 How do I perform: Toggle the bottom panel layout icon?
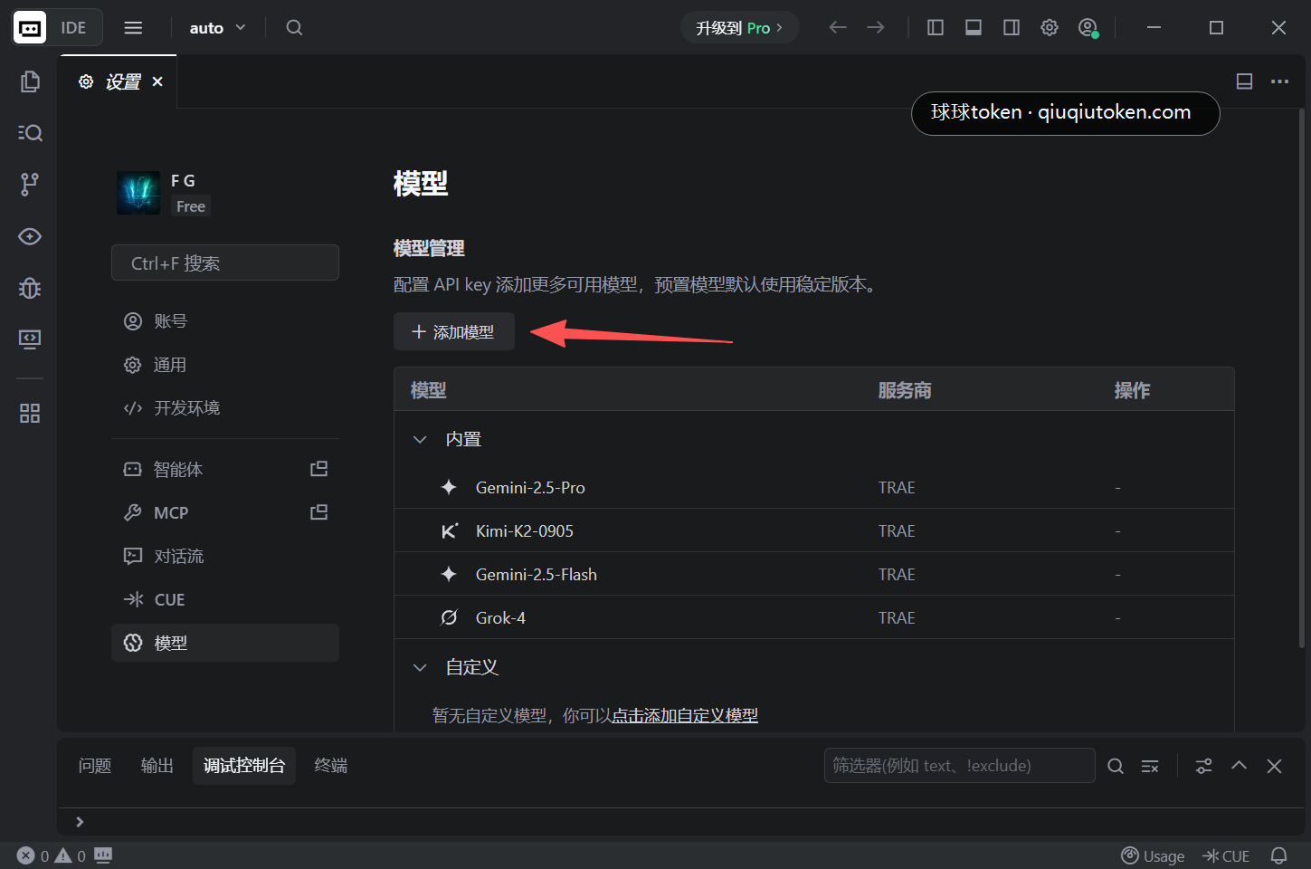(x=974, y=28)
